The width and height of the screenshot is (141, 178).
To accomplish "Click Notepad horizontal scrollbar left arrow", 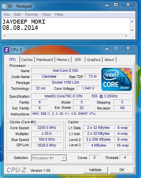I will point(5,36).
